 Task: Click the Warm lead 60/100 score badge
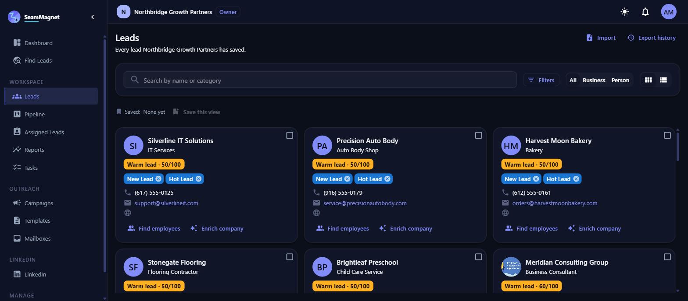(x=531, y=286)
